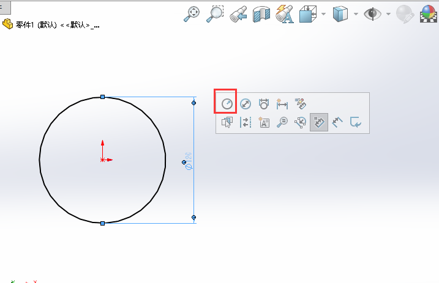Toggle the Hide/Show Items eye icon
The height and width of the screenshot is (283, 439).
(x=372, y=13)
